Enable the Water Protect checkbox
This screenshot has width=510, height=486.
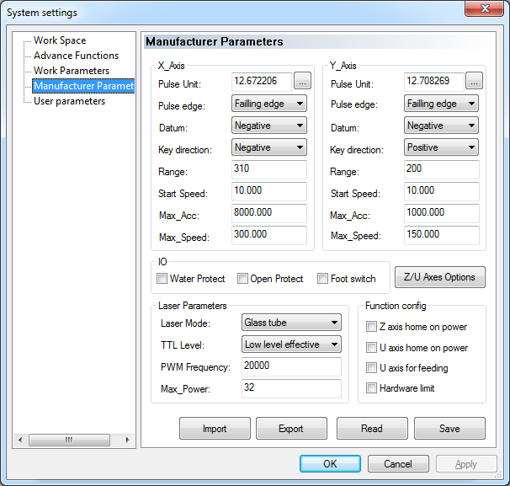(x=162, y=279)
